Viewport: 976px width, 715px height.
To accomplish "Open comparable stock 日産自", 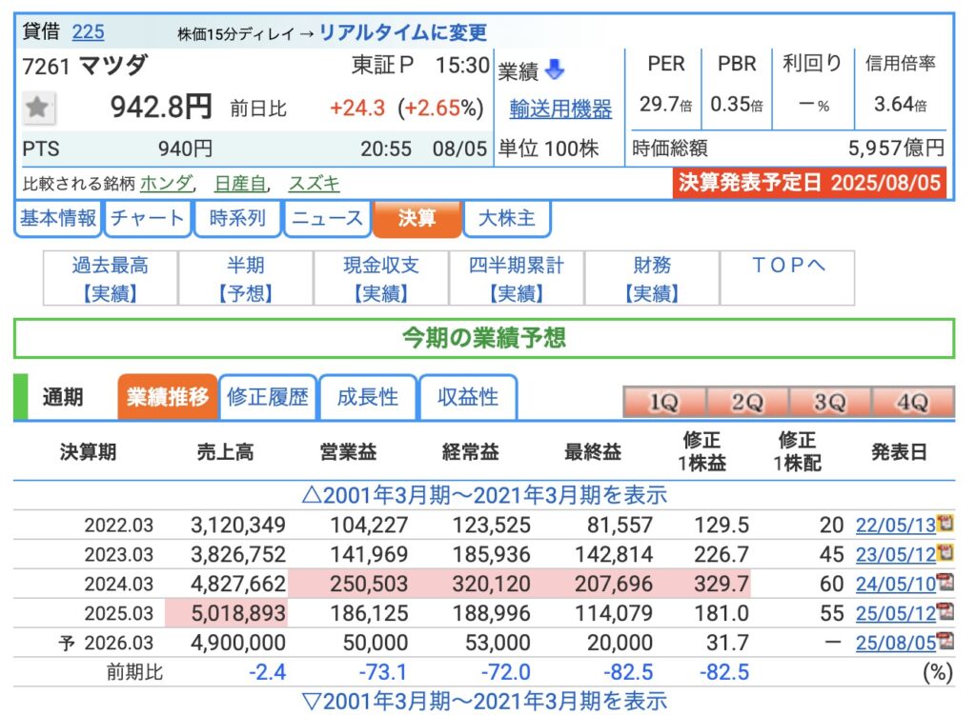I will pyautogui.click(x=239, y=184).
